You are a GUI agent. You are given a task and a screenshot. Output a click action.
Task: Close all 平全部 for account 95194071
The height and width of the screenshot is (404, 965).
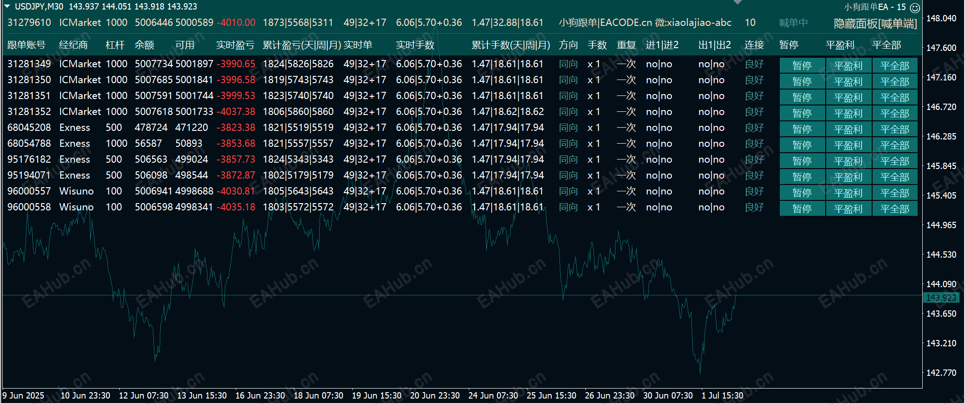coord(895,177)
